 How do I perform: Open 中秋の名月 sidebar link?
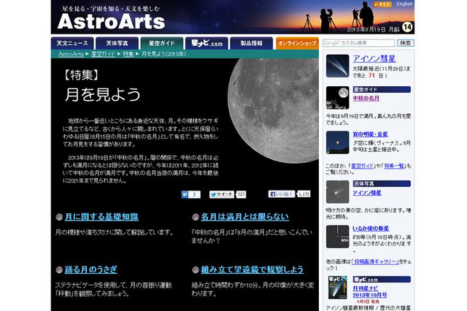pyautogui.click(x=366, y=99)
